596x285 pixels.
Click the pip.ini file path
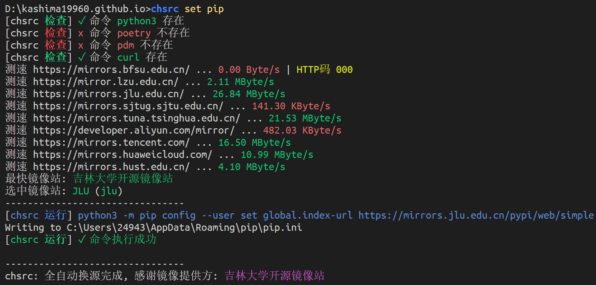(184, 227)
